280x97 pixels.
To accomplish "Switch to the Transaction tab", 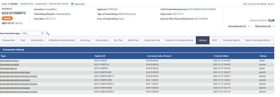I will tap(8, 40).
